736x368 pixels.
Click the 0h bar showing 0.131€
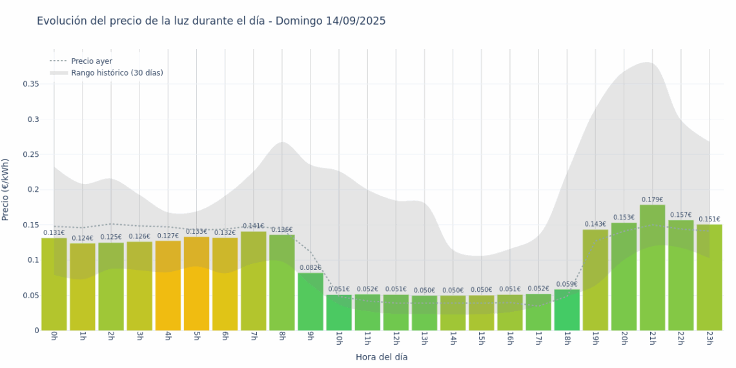point(54,284)
